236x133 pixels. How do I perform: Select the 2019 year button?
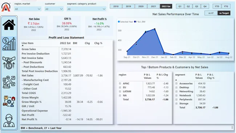(x=129, y=6)
